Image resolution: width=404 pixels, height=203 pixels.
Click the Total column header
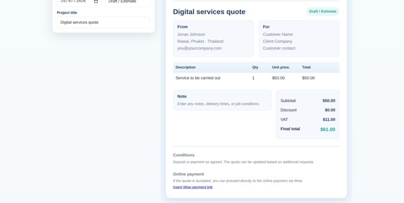coord(306,67)
